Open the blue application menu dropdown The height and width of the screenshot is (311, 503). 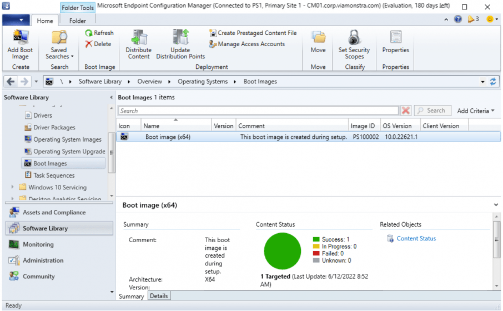(x=16, y=20)
